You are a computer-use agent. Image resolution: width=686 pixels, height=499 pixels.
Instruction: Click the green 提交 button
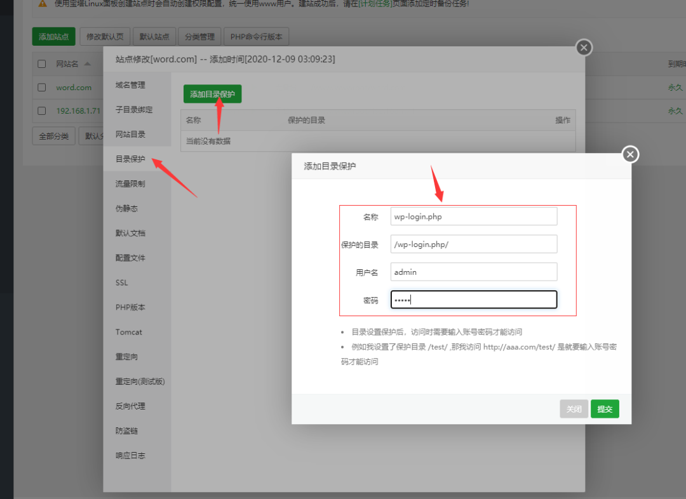coord(605,409)
